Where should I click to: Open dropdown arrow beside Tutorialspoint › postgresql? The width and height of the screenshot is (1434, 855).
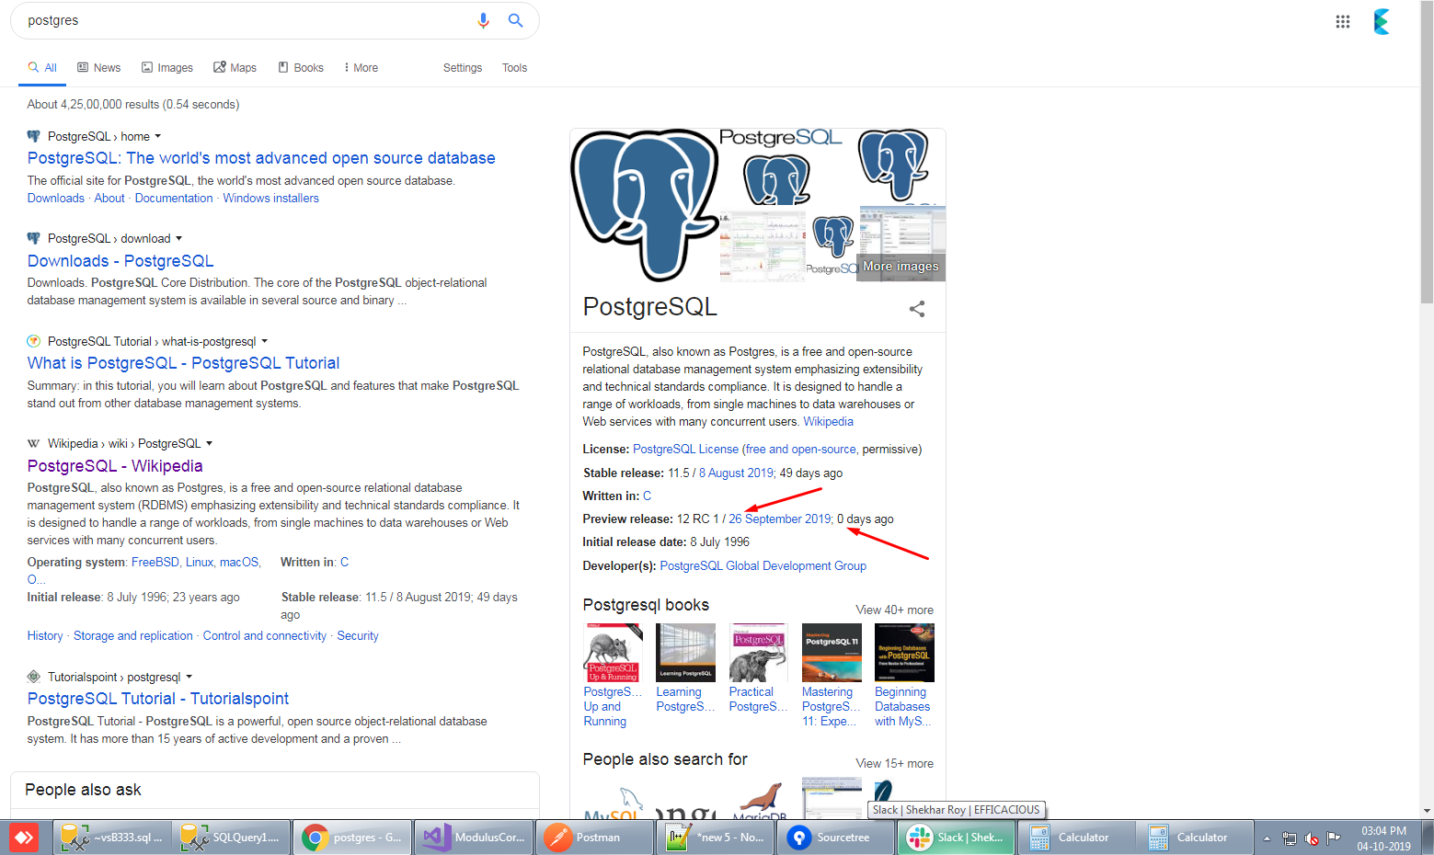pyautogui.click(x=189, y=677)
